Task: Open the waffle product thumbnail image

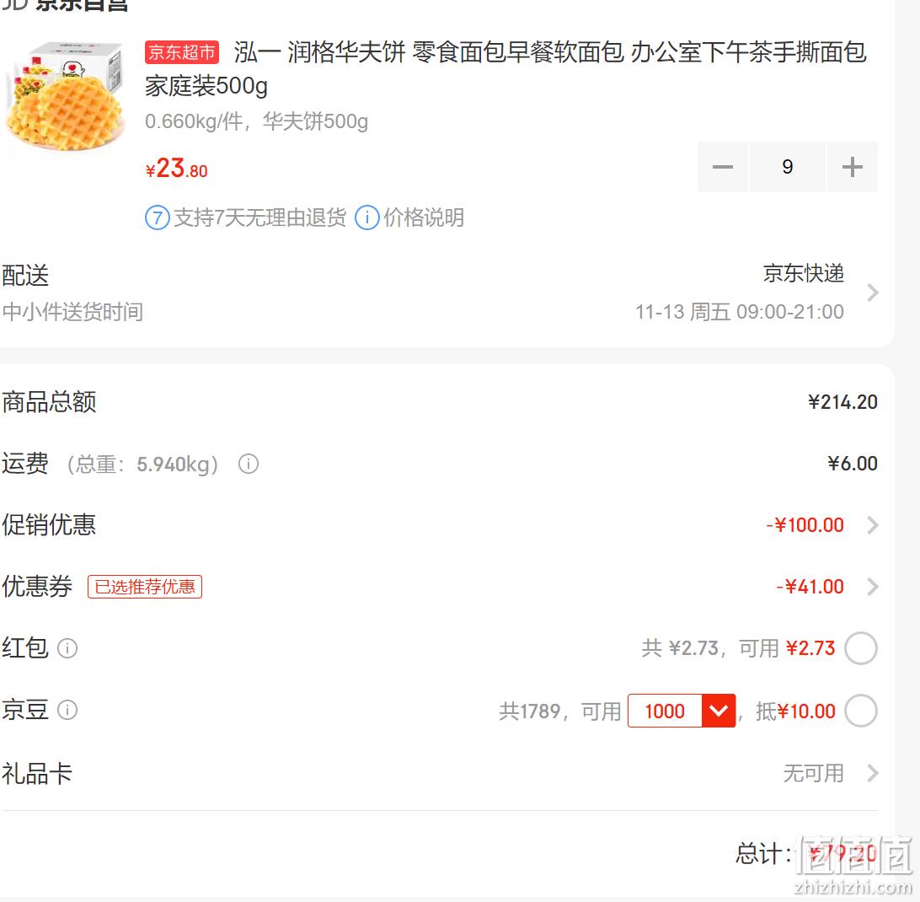Action: coord(65,97)
